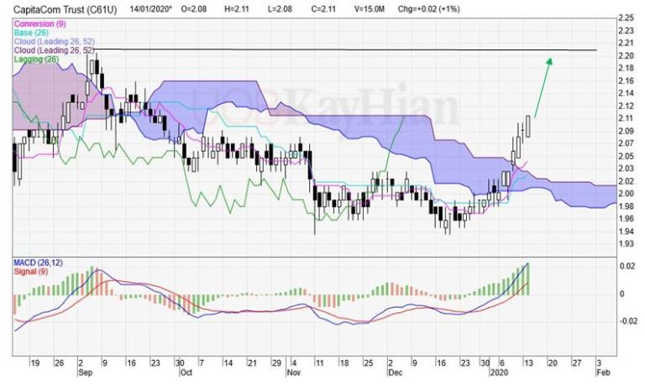Image resolution: width=645 pixels, height=386 pixels.
Task: Select the second Cloud (Leading 26, 52) legend
Action: tap(54, 50)
